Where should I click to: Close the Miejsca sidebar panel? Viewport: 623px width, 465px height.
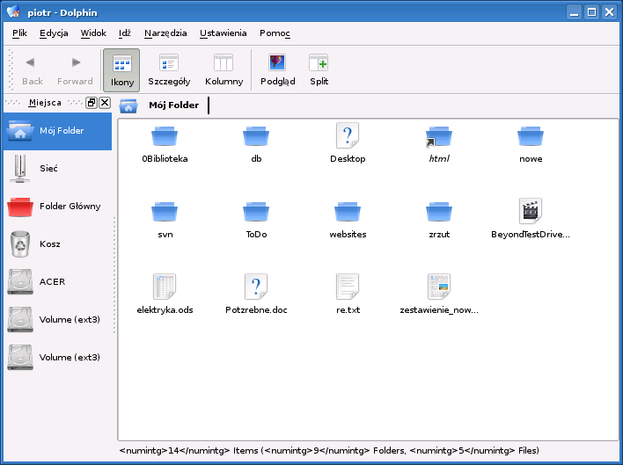(105, 103)
